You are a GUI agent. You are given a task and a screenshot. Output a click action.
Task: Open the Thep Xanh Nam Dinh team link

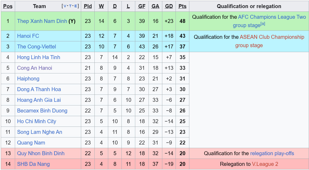[42, 21]
